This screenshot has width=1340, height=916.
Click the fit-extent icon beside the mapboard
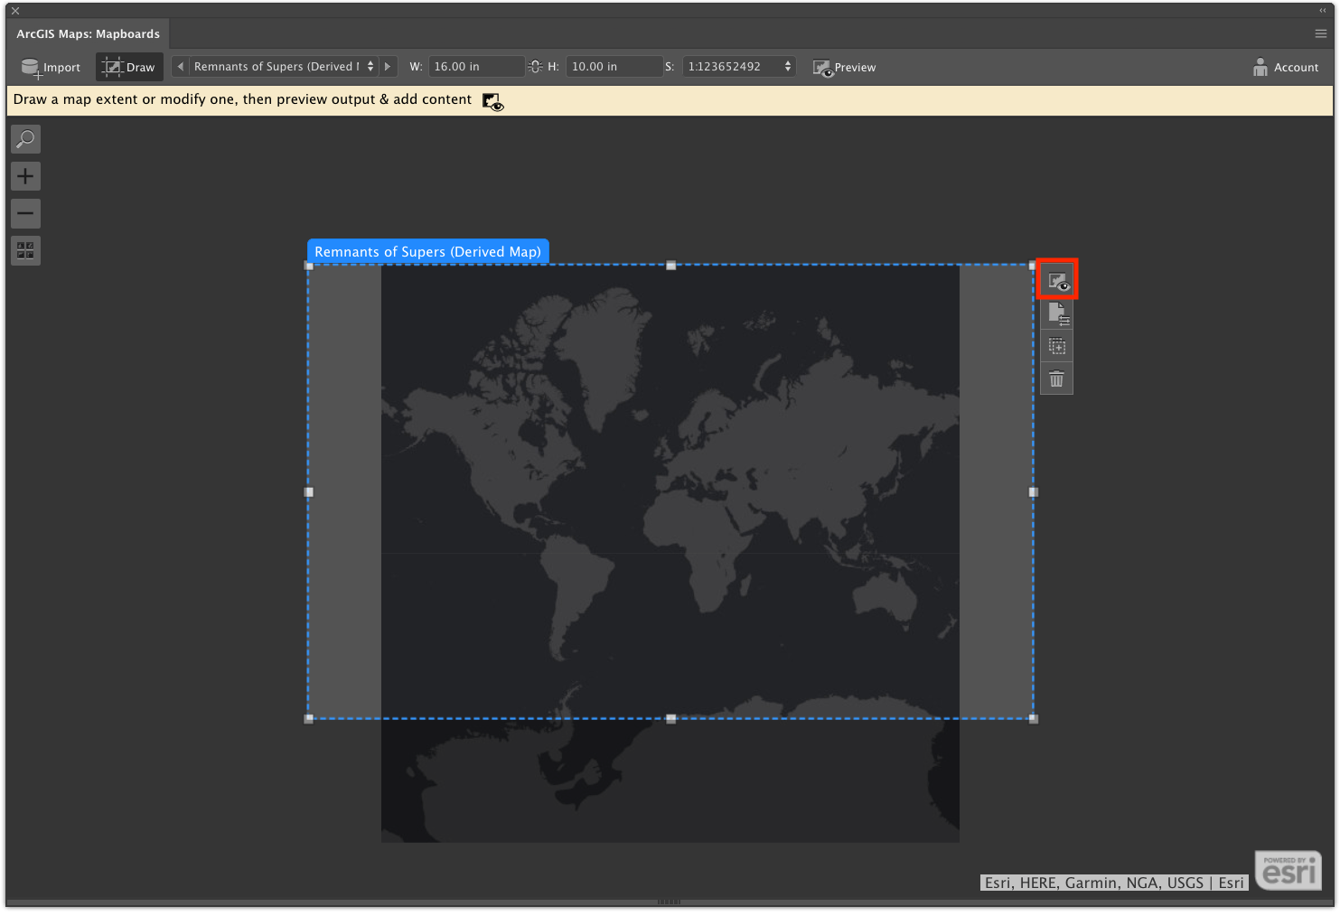(x=1057, y=346)
